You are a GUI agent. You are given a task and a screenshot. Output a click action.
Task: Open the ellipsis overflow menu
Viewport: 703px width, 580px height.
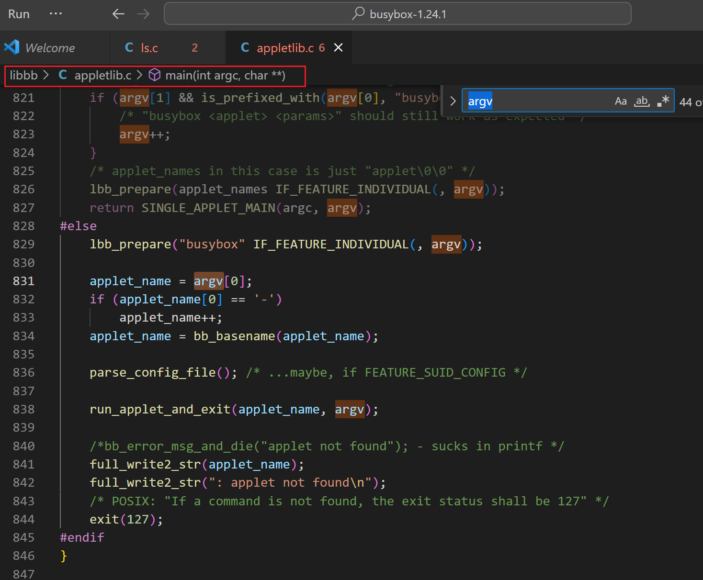(56, 13)
